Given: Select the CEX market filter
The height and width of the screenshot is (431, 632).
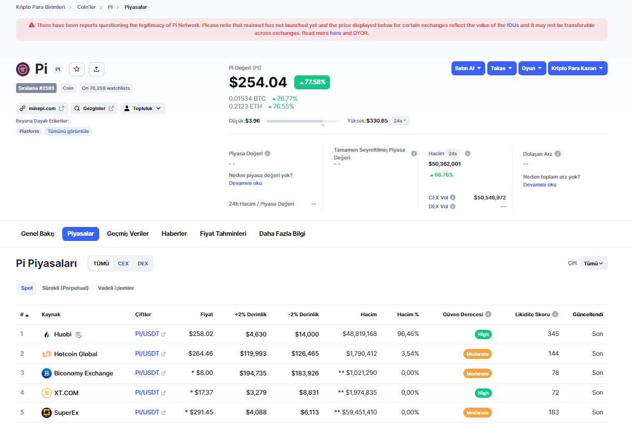Looking at the screenshot, I should tap(123, 263).
